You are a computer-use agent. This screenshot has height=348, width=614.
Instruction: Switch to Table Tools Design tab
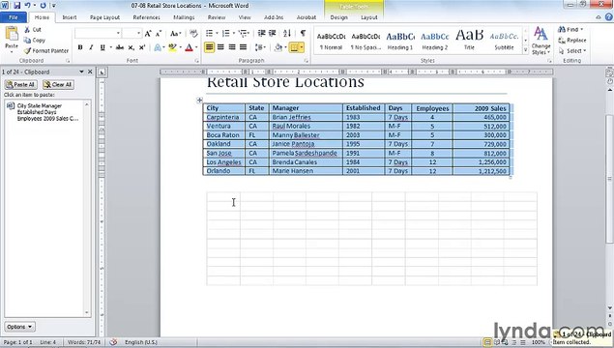click(x=338, y=17)
